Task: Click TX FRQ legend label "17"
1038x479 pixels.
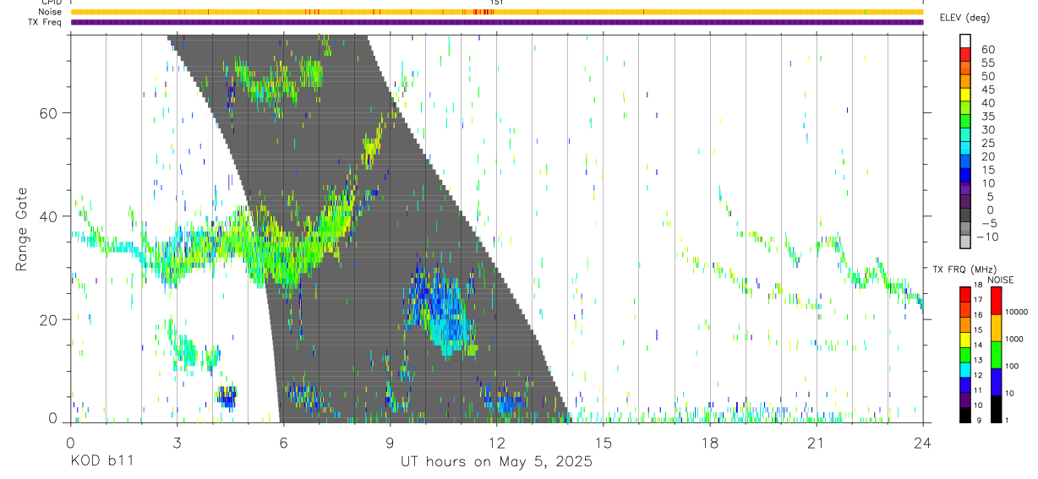Action: tap(978, 300)
